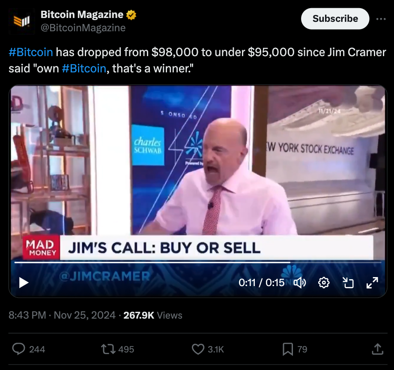This screenshot has width=394, height=370.
Task: Open video settings gear
Action: click(x=324, y=283)
